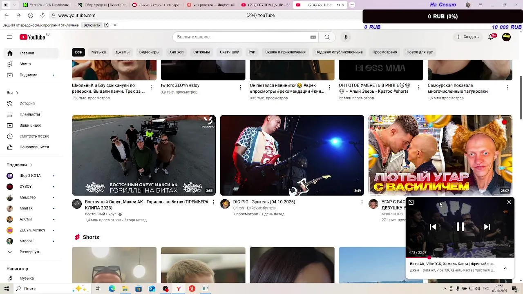Open the notifications bell
The width and height of the screenshot is (523, 294).
coord(491,37)
